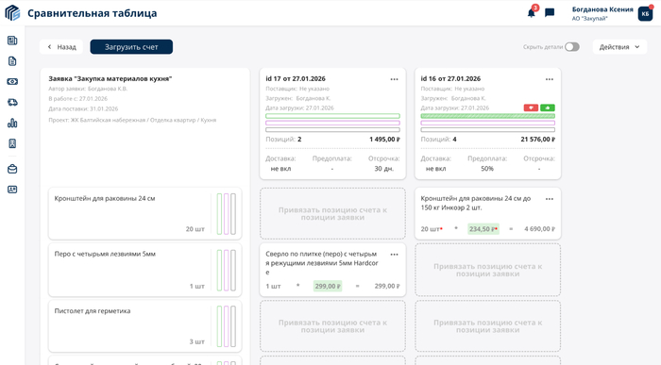Click Сверло по плитке item name

[x=322, y=263]
